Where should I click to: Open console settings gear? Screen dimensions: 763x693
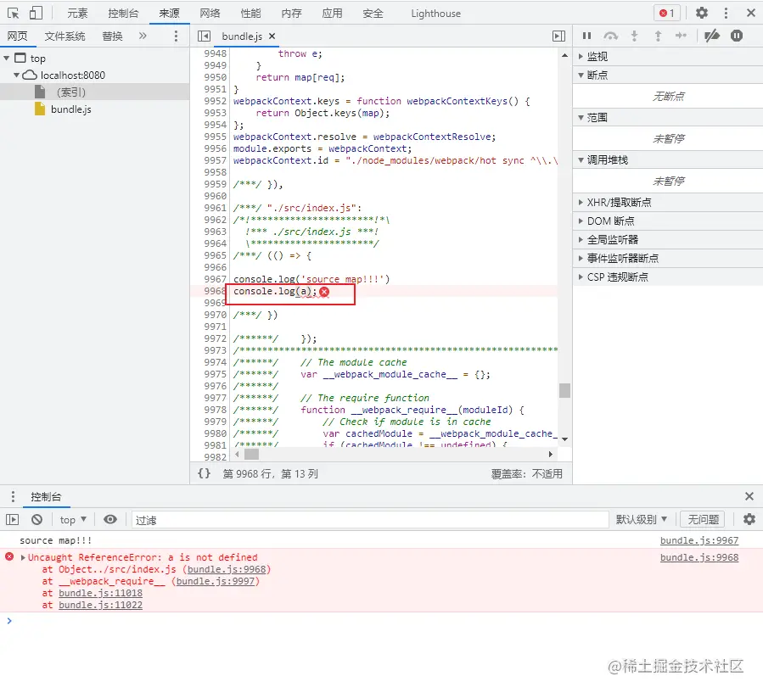[x=749, y=519]
